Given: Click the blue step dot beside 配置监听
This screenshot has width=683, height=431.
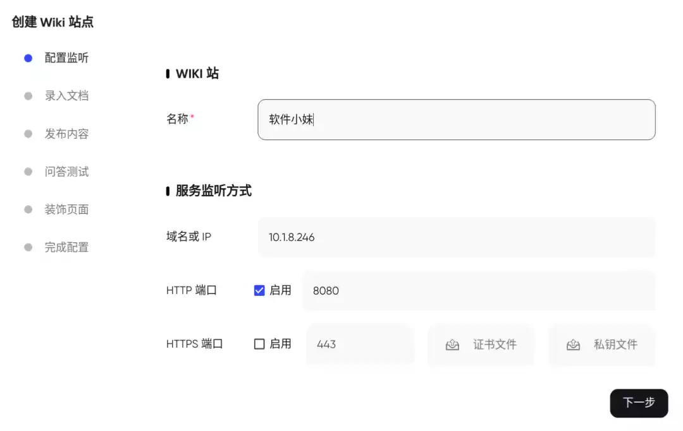Looking at the screenshot, I should tap(28, 57).
